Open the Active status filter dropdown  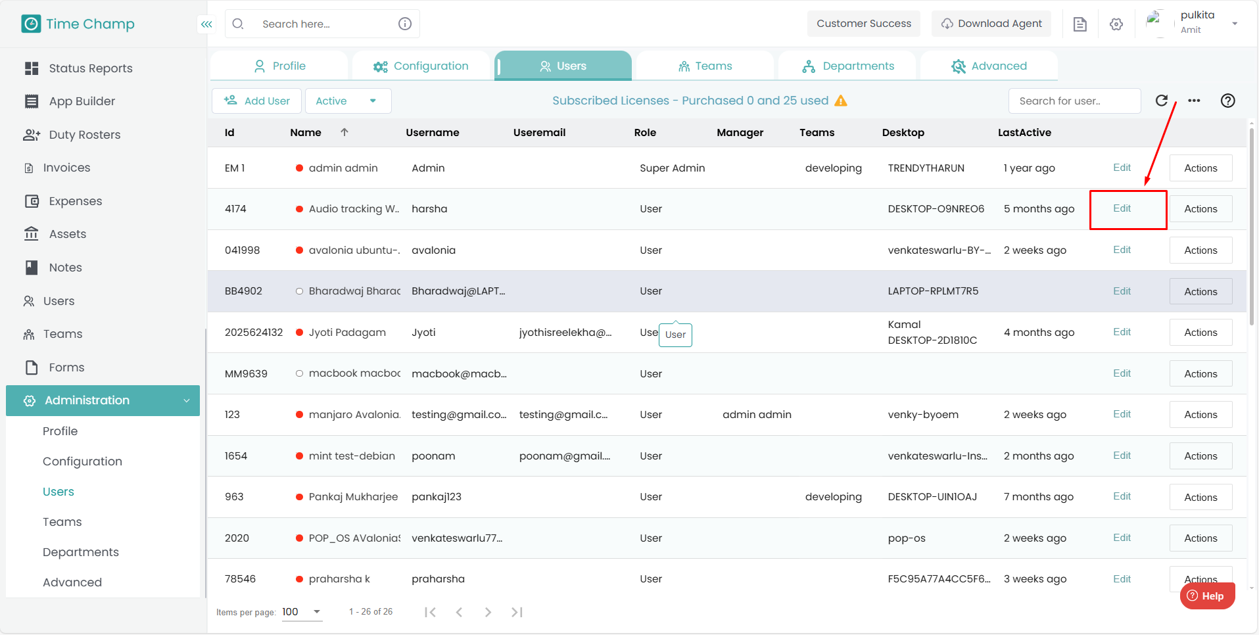(x=348, y=101)
